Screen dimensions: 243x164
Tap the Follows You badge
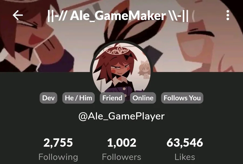[x=182, y=98]
